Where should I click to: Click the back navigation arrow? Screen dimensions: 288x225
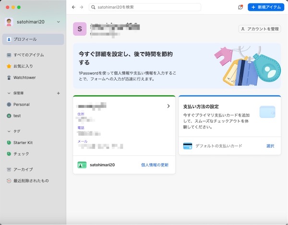(73, 7)
